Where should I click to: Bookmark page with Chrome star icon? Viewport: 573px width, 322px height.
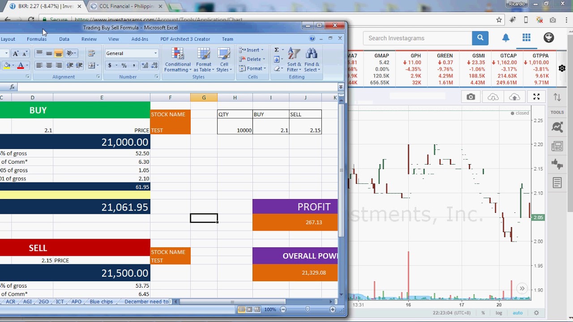coord(499,20)
